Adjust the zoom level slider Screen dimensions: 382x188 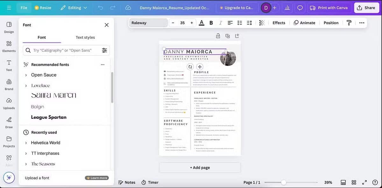[283, 182]
